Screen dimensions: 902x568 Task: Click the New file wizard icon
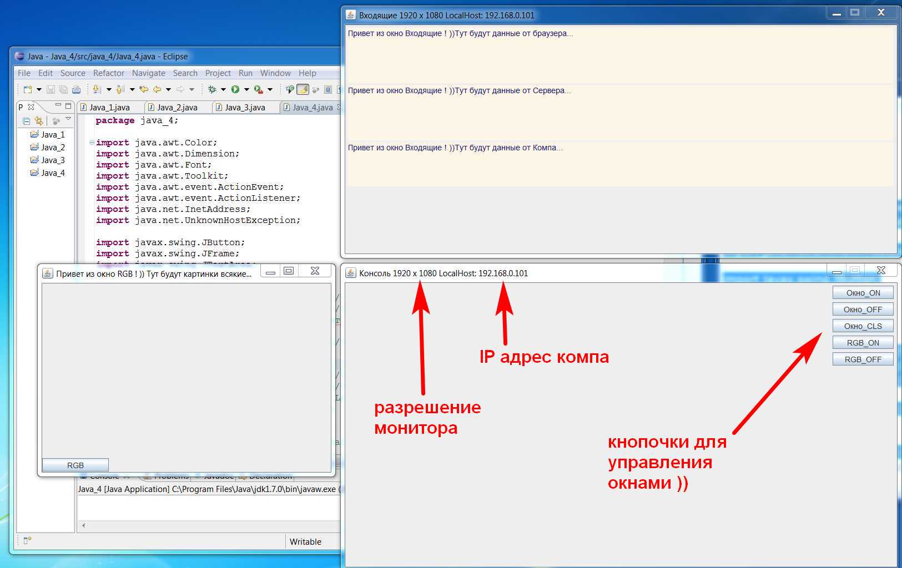coord(28,89)
